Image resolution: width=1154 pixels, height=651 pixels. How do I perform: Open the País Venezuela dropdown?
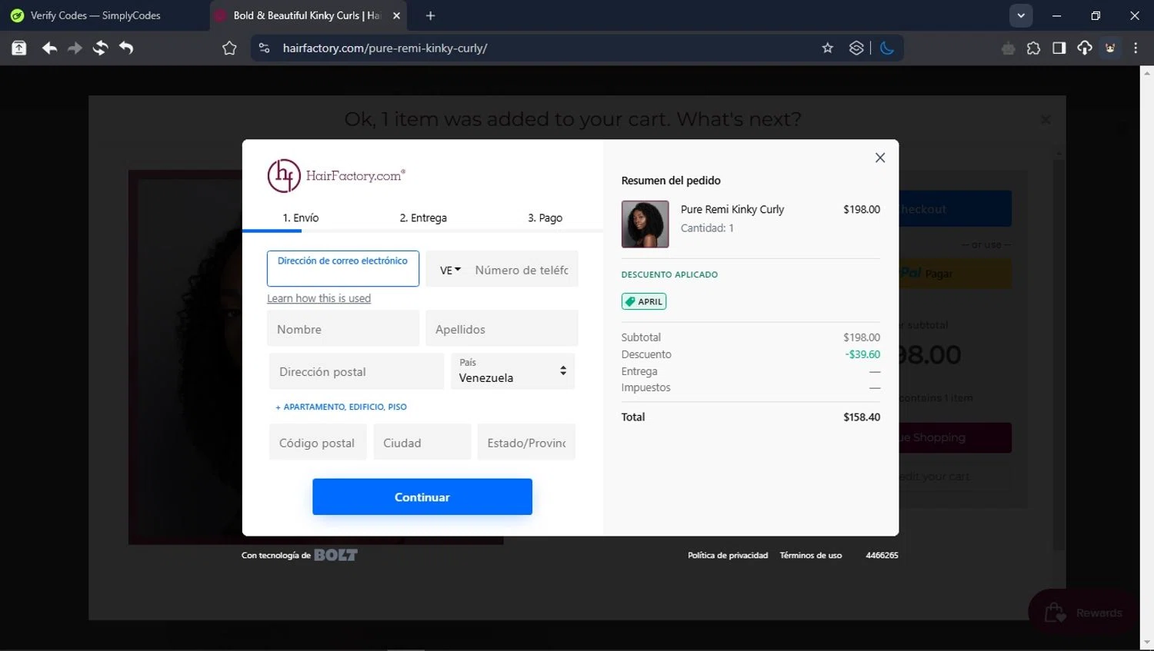click(513, 371)
